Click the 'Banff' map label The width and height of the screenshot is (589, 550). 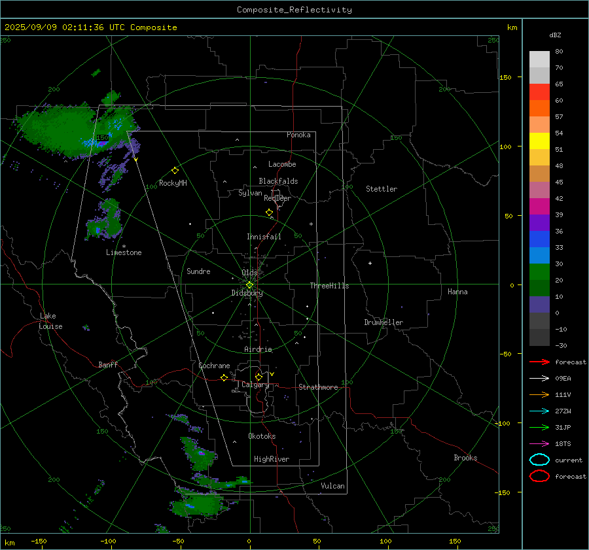coord(108,364)
